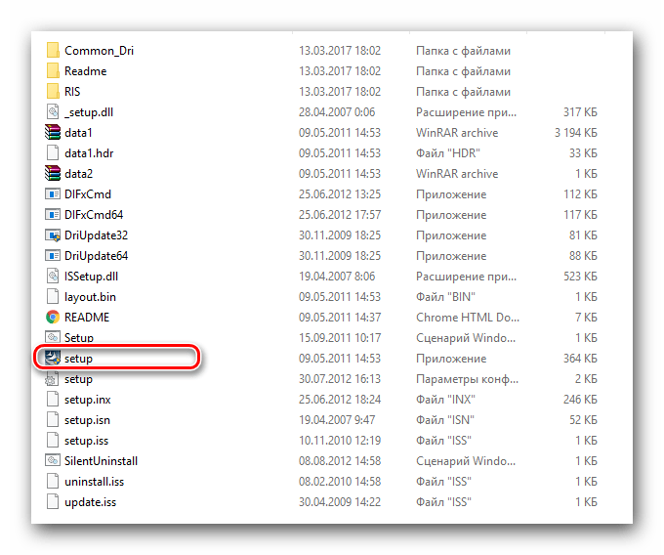Select the setup.iss file icon
The image size is (664, 555).
[53, 440]
